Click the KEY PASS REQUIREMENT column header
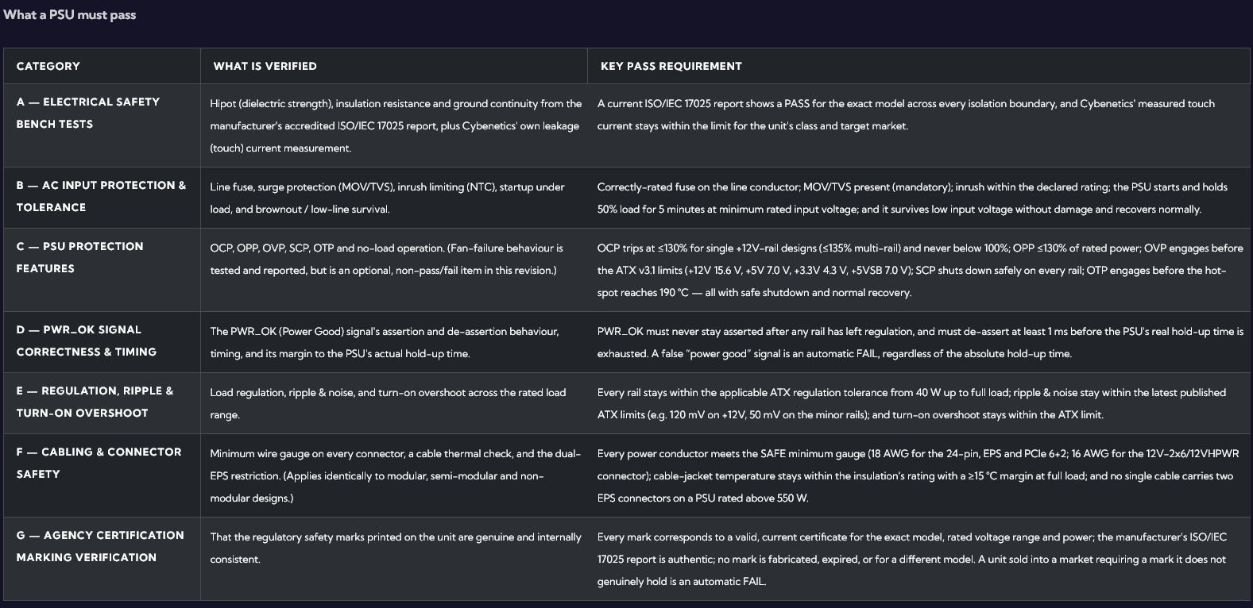Image resolution: width=1253 pixels, height=608 pixels. [918, 66]
